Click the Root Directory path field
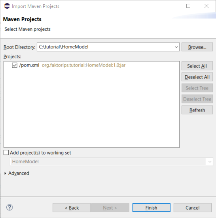The image size is (216, 218). pyautogui.click(x=108, y=47)
